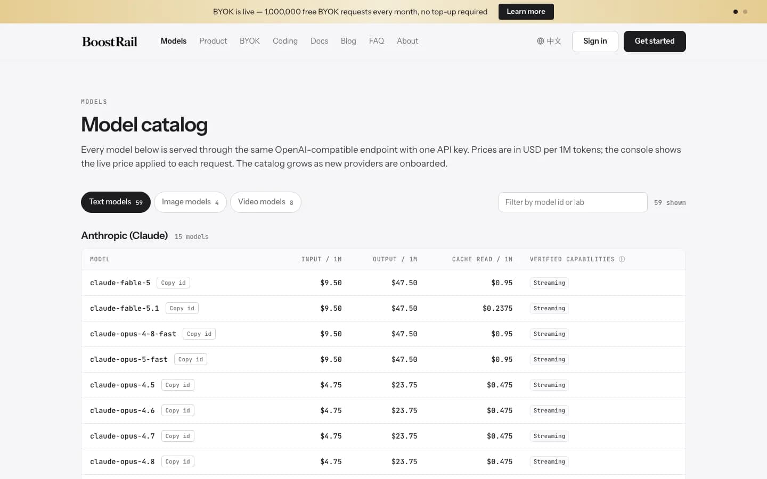Screen dimensions: 767x479
Task: Focus the Filter by model id field
Action: (573, 202)
